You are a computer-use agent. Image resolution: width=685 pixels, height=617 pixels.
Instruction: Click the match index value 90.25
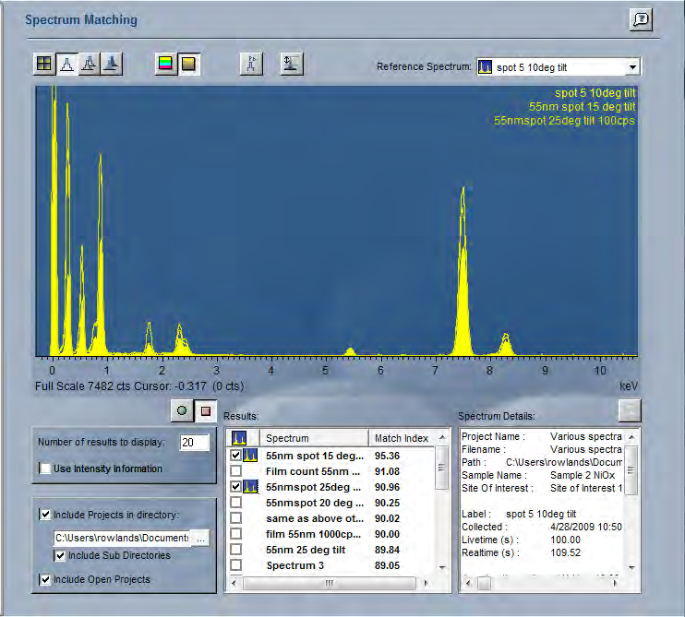[x=387, y=503]
